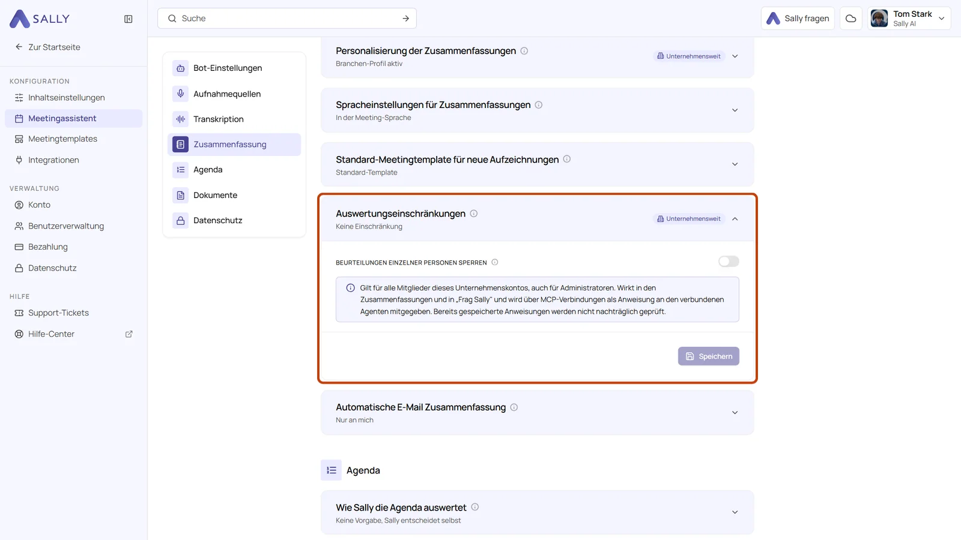
Task: Open info icon next to Beurteilungen einzelner Personen sperren
Action: point(494,262)
